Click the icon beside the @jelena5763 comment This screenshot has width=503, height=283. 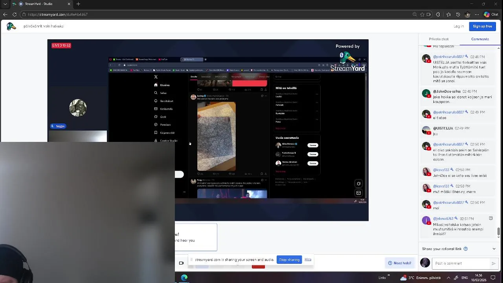490,218
